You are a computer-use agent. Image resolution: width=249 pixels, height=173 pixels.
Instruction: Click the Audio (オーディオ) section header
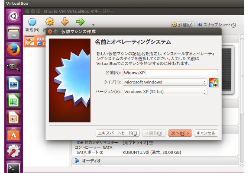[x=155, y=161]
